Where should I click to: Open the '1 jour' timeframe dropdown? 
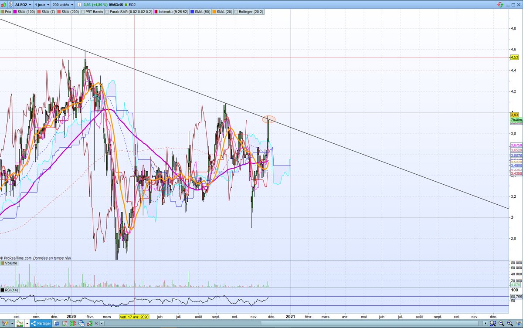click(x=42, y=5)
